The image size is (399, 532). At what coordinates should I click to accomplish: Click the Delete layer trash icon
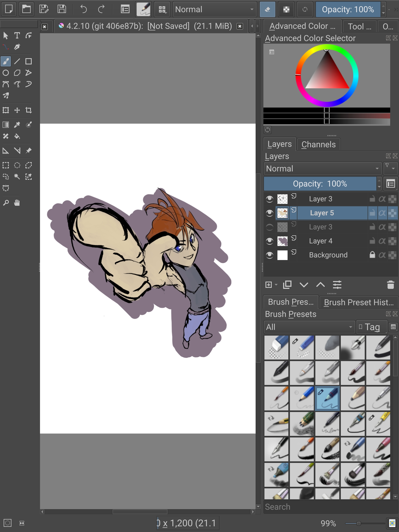390,285
